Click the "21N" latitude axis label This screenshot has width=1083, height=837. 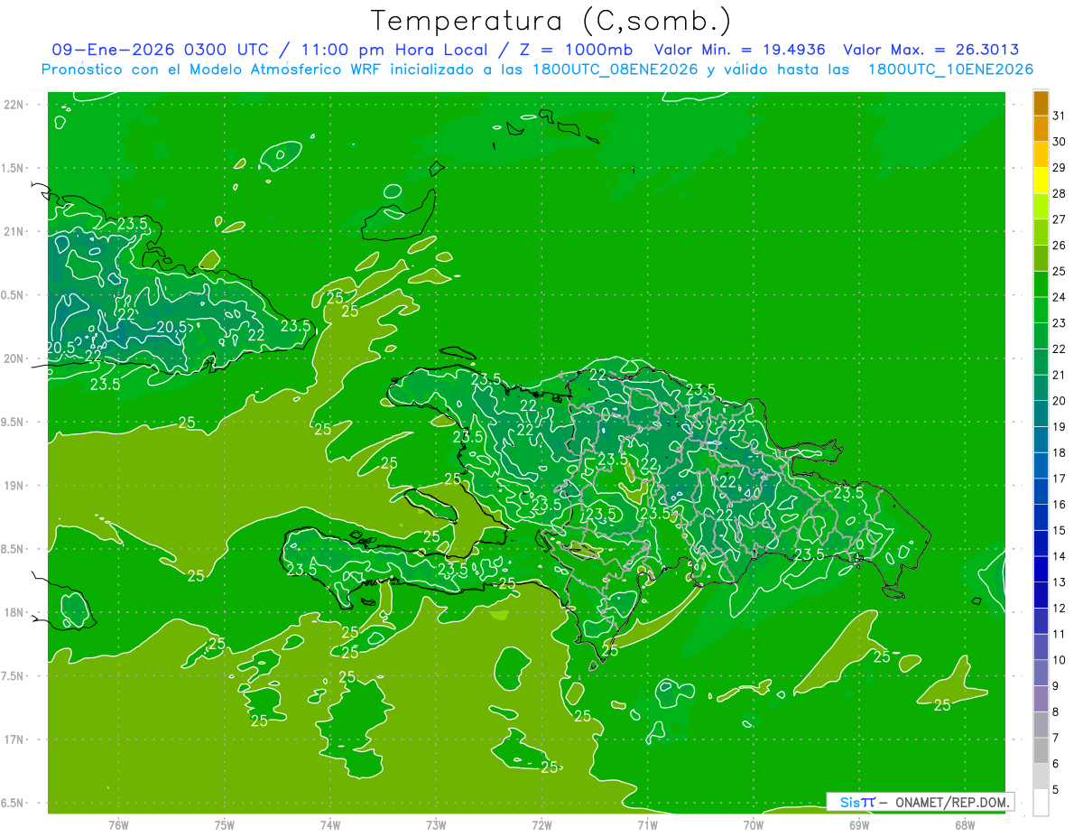14,231
